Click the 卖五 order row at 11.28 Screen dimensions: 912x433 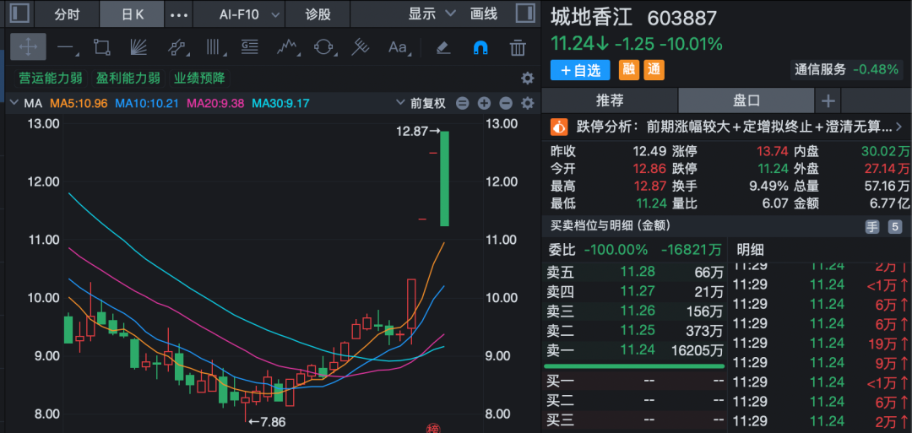[x=634, y=272]
